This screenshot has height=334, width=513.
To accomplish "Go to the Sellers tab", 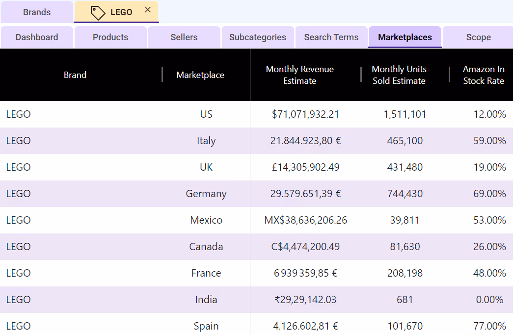I will pyautogui.click(x=184, y=37).
